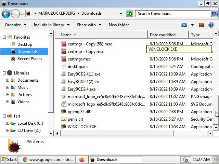Select the desktop.ini file icon
This screenshot has height=164, width=219.
coord(64,66)
